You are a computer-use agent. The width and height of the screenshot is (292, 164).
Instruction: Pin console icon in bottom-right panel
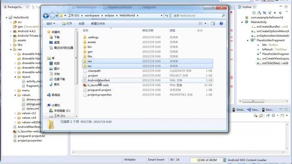(268, 115)
